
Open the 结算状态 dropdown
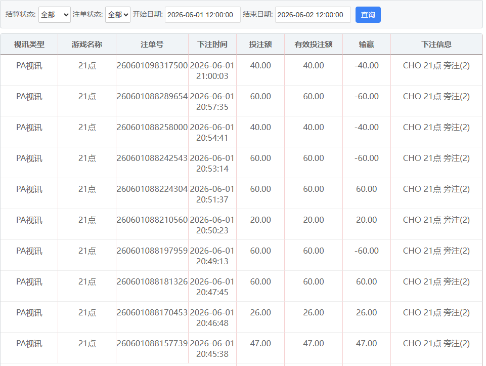[x=55, y=15]
